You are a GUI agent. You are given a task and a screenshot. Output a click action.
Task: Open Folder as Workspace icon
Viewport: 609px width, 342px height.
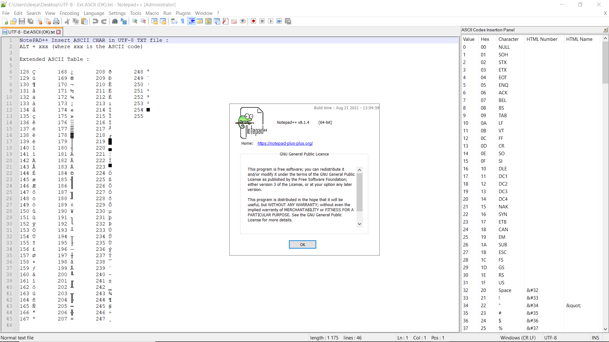(234, 21)
